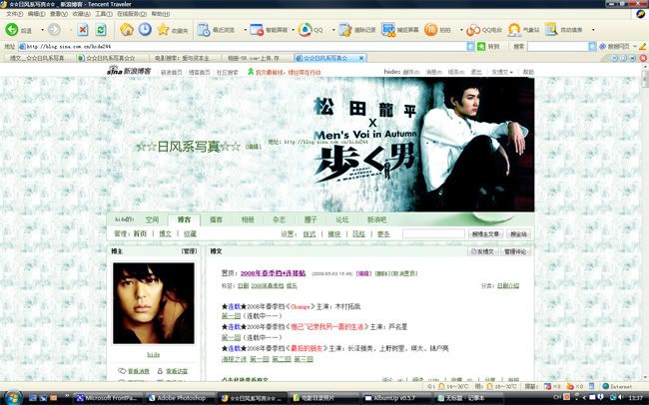Click the 清除记录 clear history icon
The height and width of the screenshot is (405, 649).
click(x=345, y=30)
